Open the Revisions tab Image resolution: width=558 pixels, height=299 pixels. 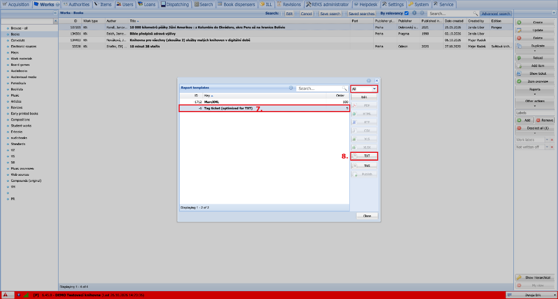pos(288,4)
